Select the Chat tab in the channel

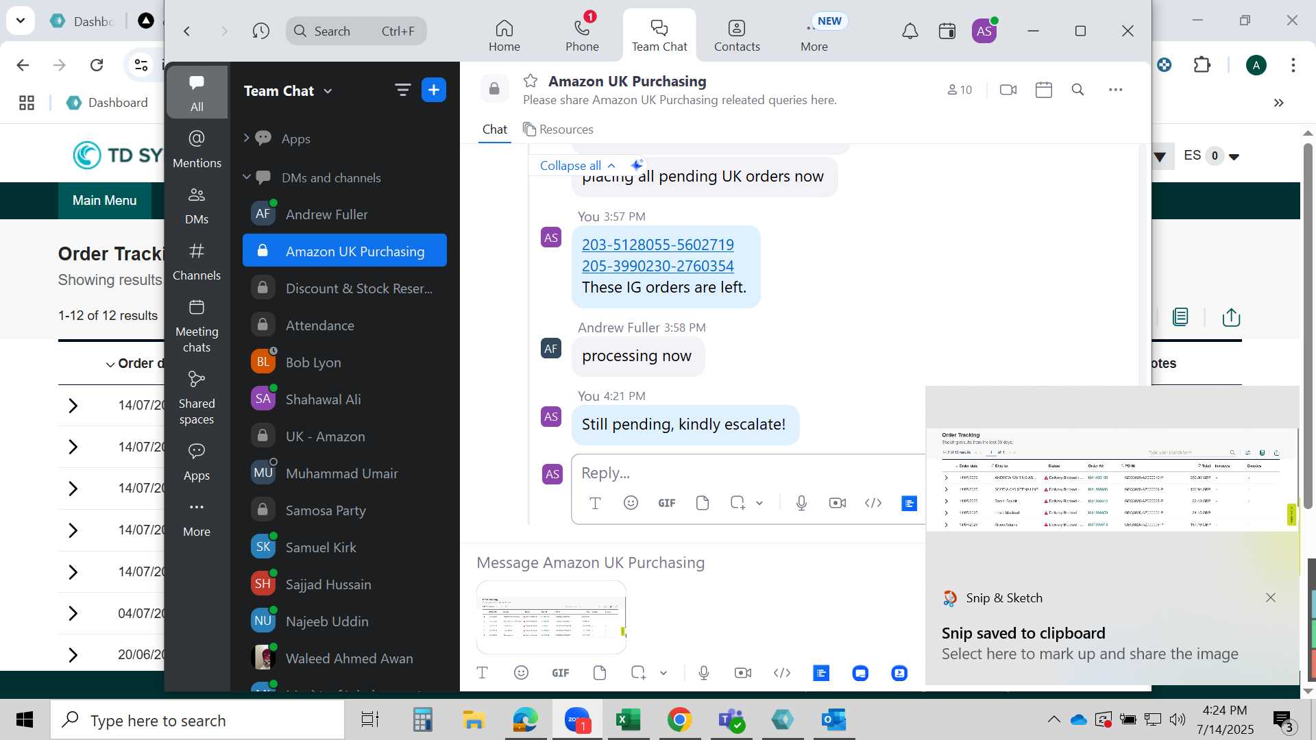pos(495,129)
